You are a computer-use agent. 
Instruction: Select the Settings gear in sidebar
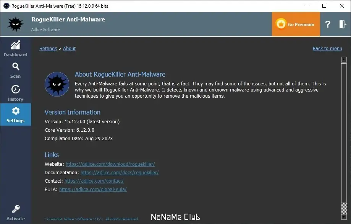tap(16, 114)
